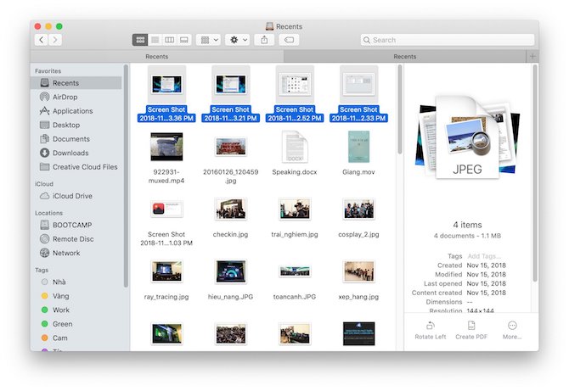569x391 pixels.
Task: Go back with the left chevron button
Action: tap(42, 40)
